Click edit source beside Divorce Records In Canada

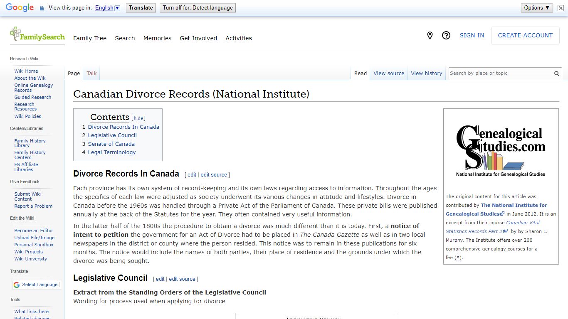pyautogui.click(x=214, y=175)
